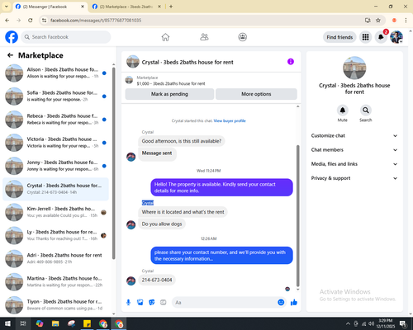The image size is (413, 330).
Task: Click 'Good afternoon, is this still available?' message
Action: click(x=182, y=141)
